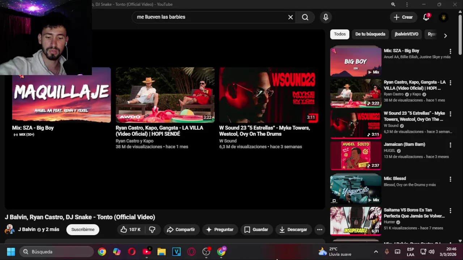The width and height of the screenshot is (463, 260).
Task: Open sidebar title 'Jamaican (Bam Bam)'
Action: coord(404,144)
